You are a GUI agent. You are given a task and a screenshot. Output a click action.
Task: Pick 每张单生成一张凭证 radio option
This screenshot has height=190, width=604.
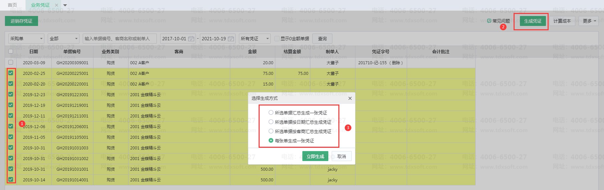click(x=271, y=141)
